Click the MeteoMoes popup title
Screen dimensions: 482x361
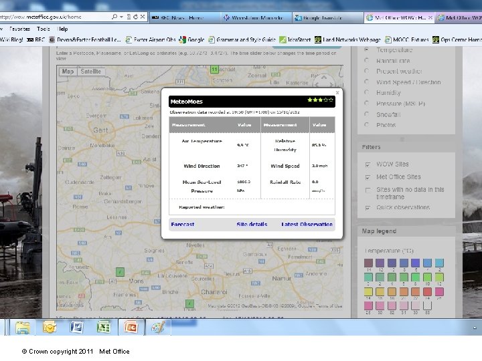click(187, 102)
